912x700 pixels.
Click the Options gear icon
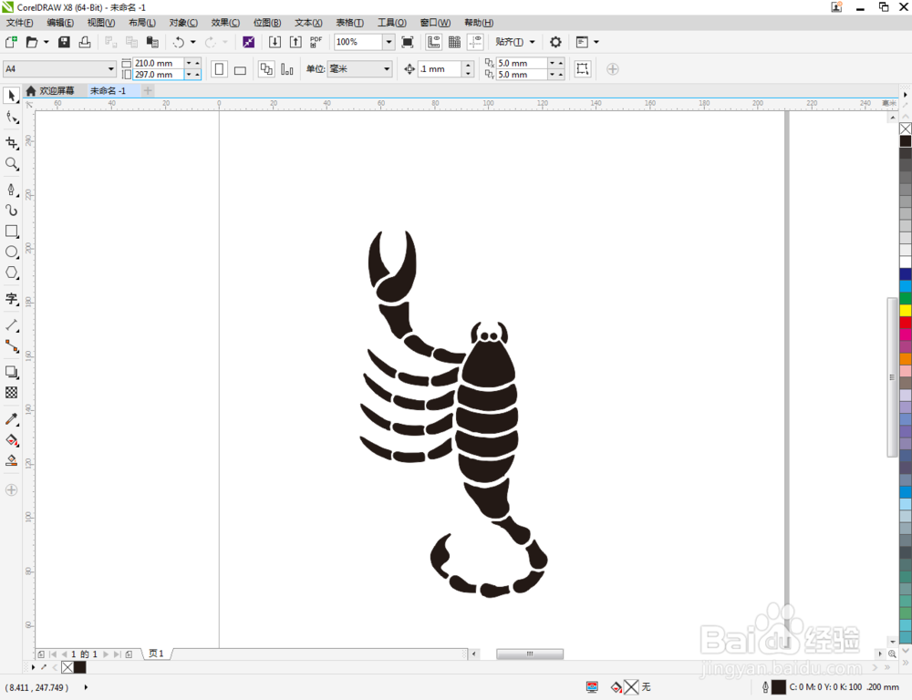click(555, 42)
